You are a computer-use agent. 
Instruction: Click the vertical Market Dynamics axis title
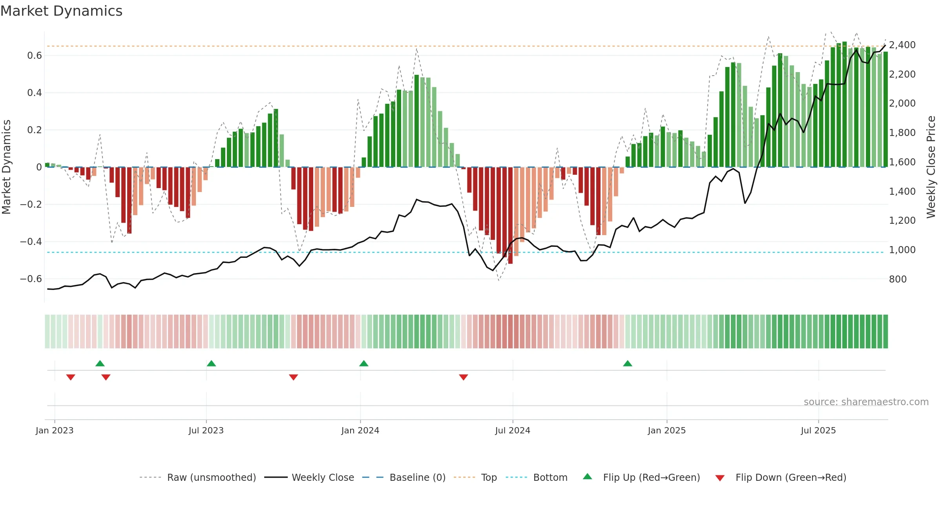pyautogui.click(x=6, y=167)
